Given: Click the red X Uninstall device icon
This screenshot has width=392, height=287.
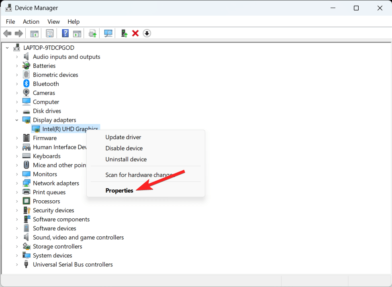Looking at the screenshot, I should pyautogui.click(x=135, y=33).
